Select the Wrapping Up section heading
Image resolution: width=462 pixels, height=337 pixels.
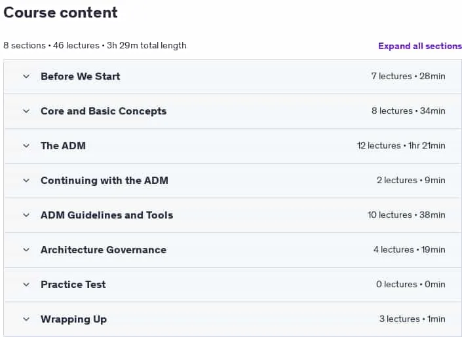73,319
